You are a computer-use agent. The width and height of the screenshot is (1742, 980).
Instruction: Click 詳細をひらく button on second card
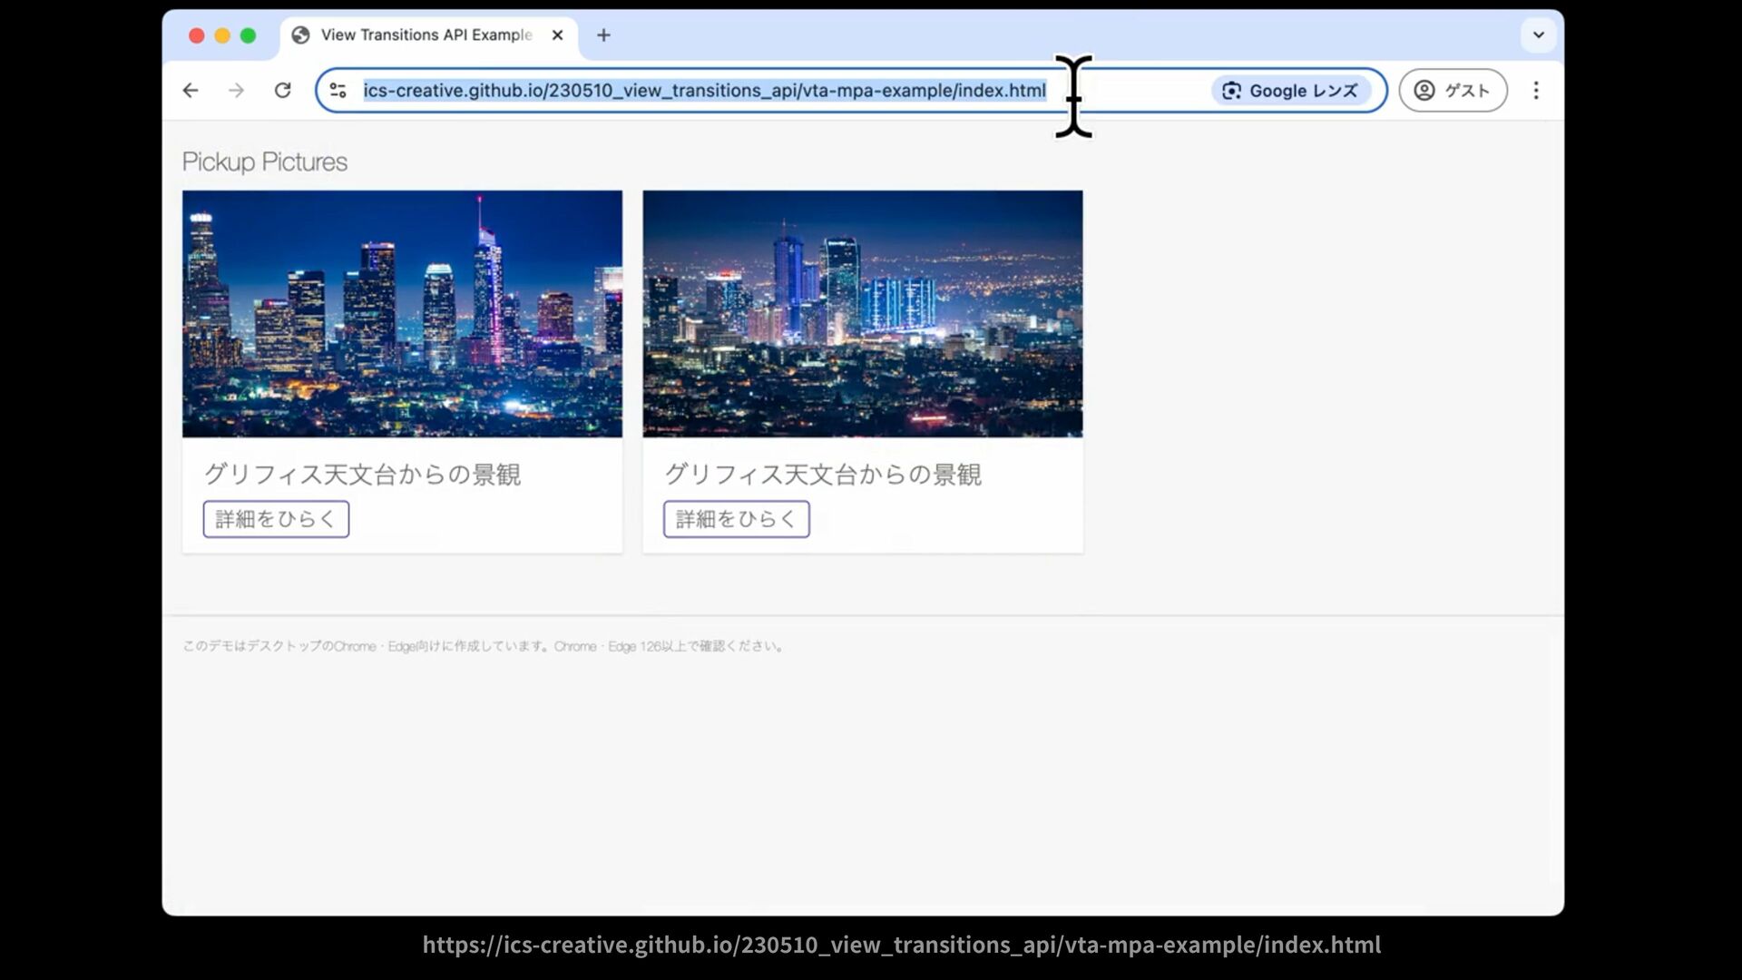736,519
